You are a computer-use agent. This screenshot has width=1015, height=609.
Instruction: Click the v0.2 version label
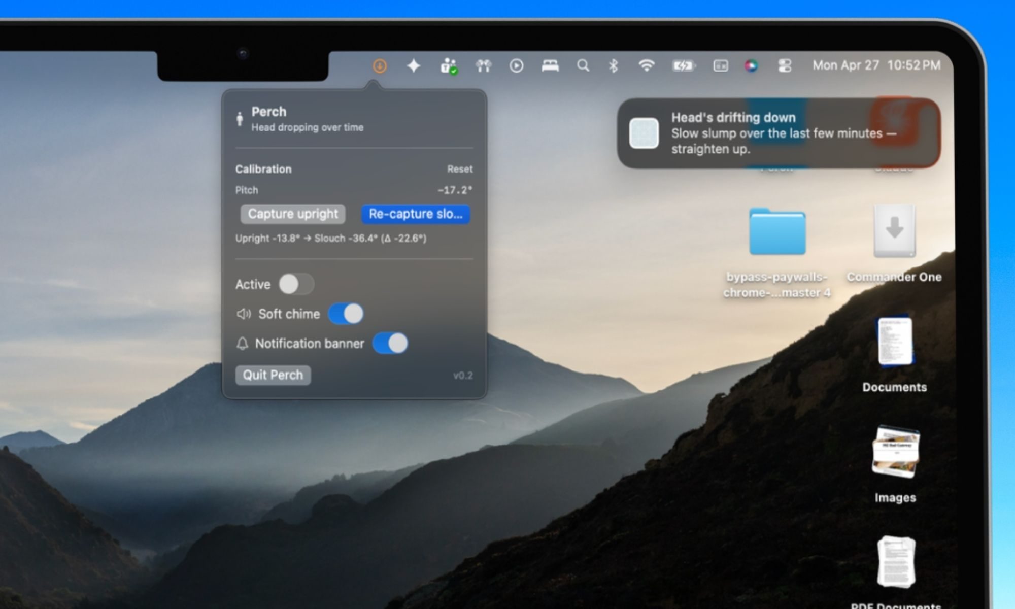(463, 376)
